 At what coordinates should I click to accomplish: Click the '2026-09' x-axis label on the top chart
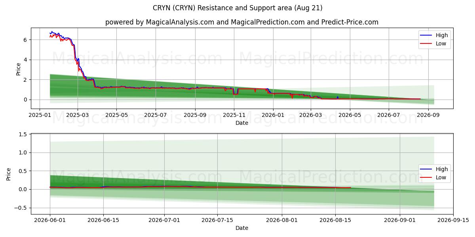(x=428, y=115)
